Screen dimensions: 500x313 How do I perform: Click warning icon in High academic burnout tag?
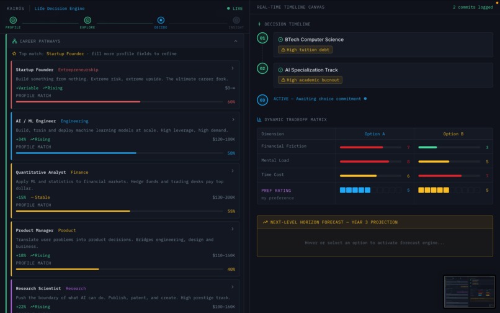tap(283, 80)
